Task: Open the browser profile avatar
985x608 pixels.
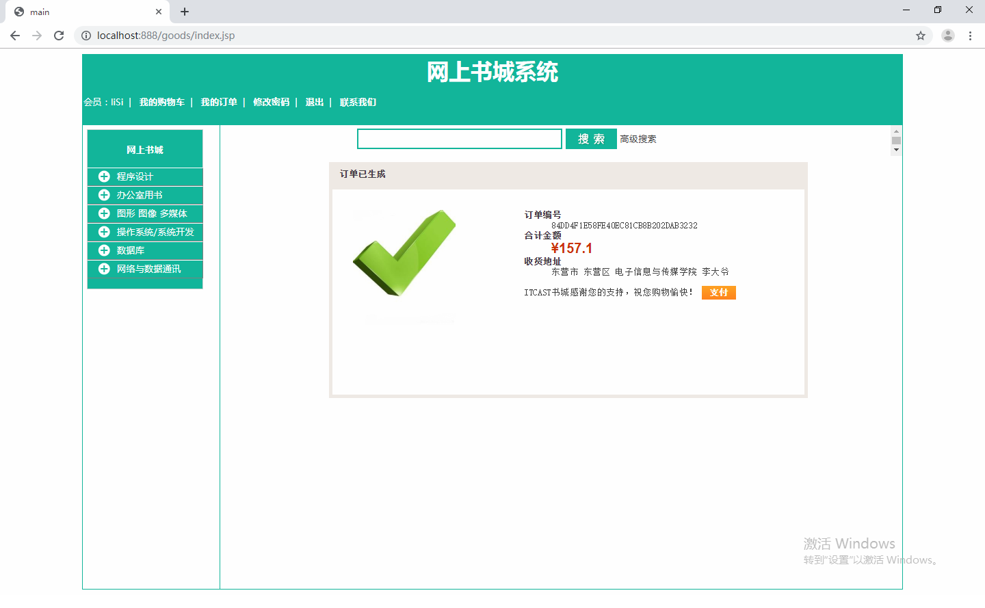Action: coord(947,36)
